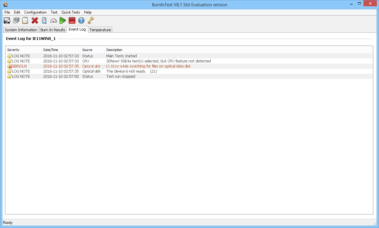The image size is (379, 228).
Task: Click the BurnInTest app icon in title bar
Action: click(5, 4)
